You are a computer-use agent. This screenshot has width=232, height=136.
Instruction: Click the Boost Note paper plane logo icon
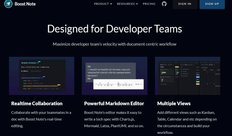pyautogui.click(x=8, y=4)
